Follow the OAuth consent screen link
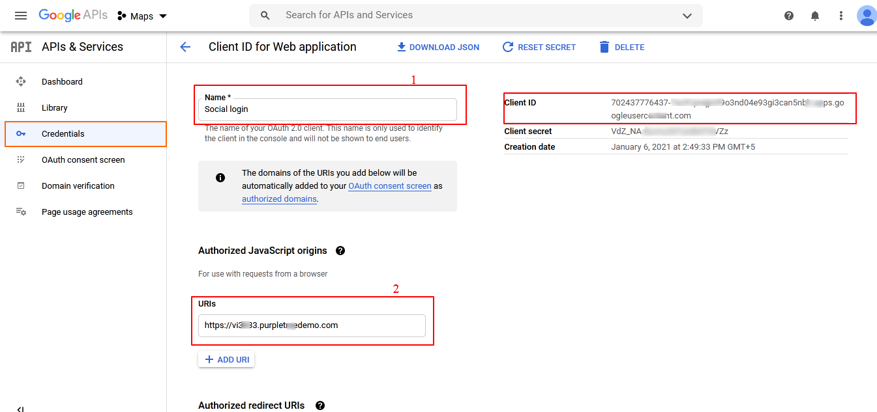Screen dimensions: 877x412 click(x=390, y=186)
